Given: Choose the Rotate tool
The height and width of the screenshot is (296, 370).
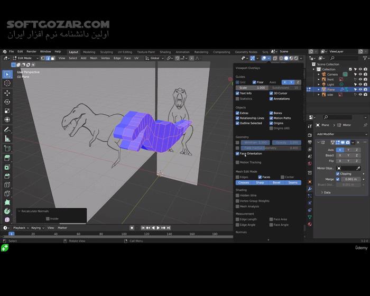Looking at the screenshot, I should click(x=7, y=101).
